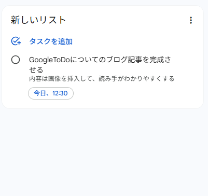Select the second title line せる
This screenshot has width=208, height=196.
point(36,70)
